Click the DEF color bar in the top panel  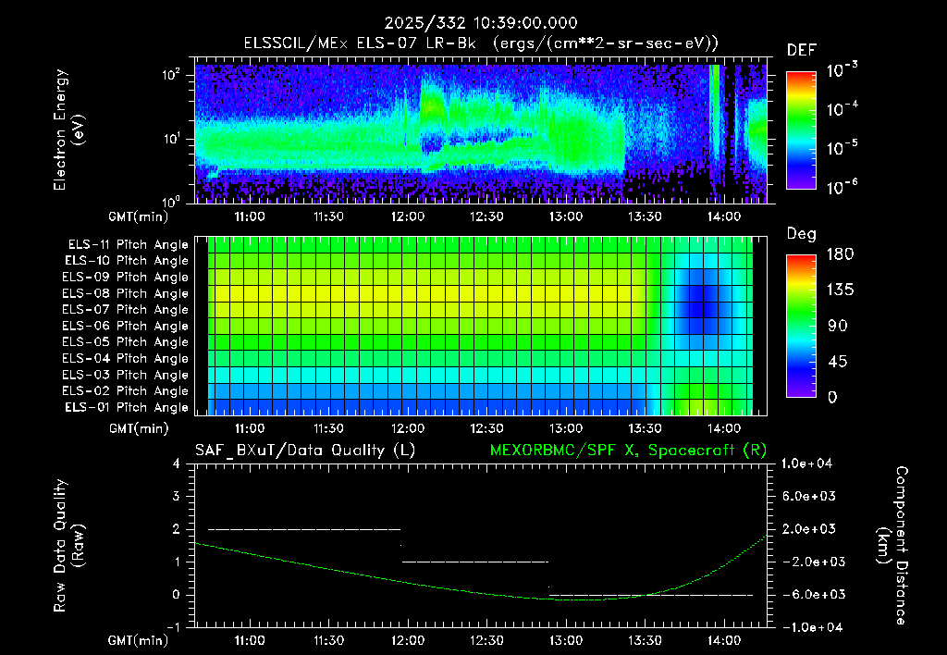[x=801, y=130]
